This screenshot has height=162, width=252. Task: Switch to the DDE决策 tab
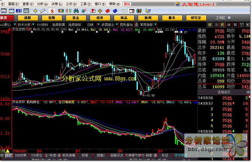21,155
